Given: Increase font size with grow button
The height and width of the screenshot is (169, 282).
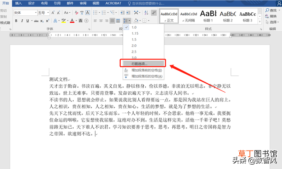Looking at the screenshot, I should 53,13.
